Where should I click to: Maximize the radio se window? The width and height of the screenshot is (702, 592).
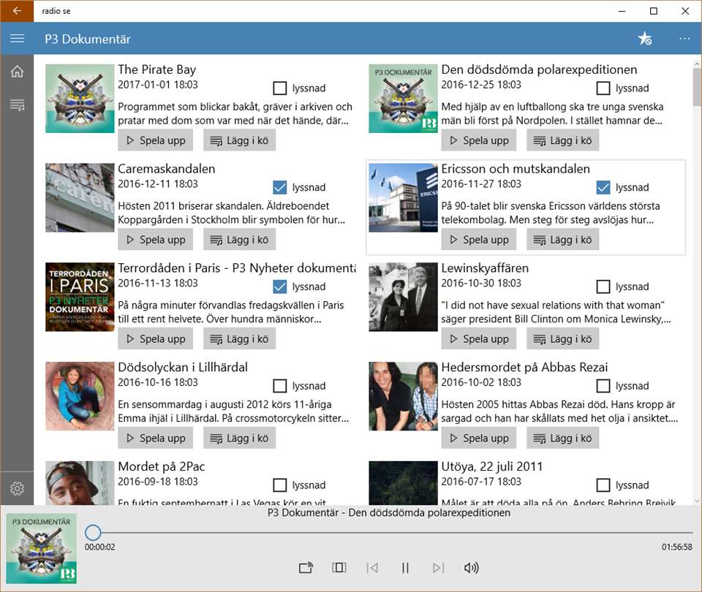coord(654,11)
